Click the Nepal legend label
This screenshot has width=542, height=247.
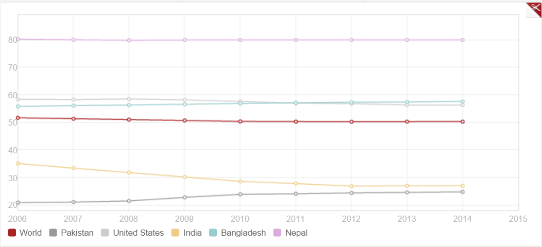[296, 233]
